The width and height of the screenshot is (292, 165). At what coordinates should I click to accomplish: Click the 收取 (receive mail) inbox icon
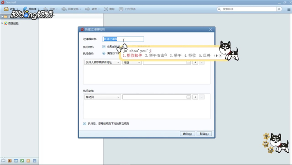[x=6, y=9]
